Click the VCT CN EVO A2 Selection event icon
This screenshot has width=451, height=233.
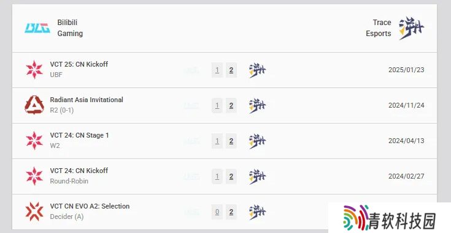tap(34, 212)
